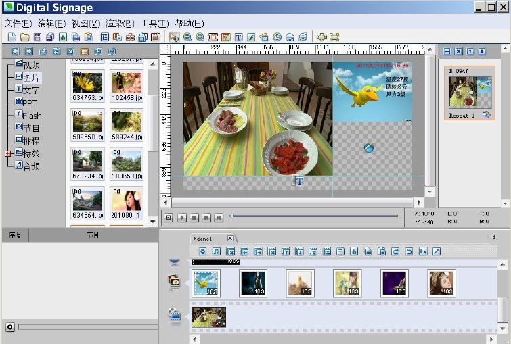Click the fit-to-screen frame icon in toolbar
This screenshot has height=344, width=511.
334,37
